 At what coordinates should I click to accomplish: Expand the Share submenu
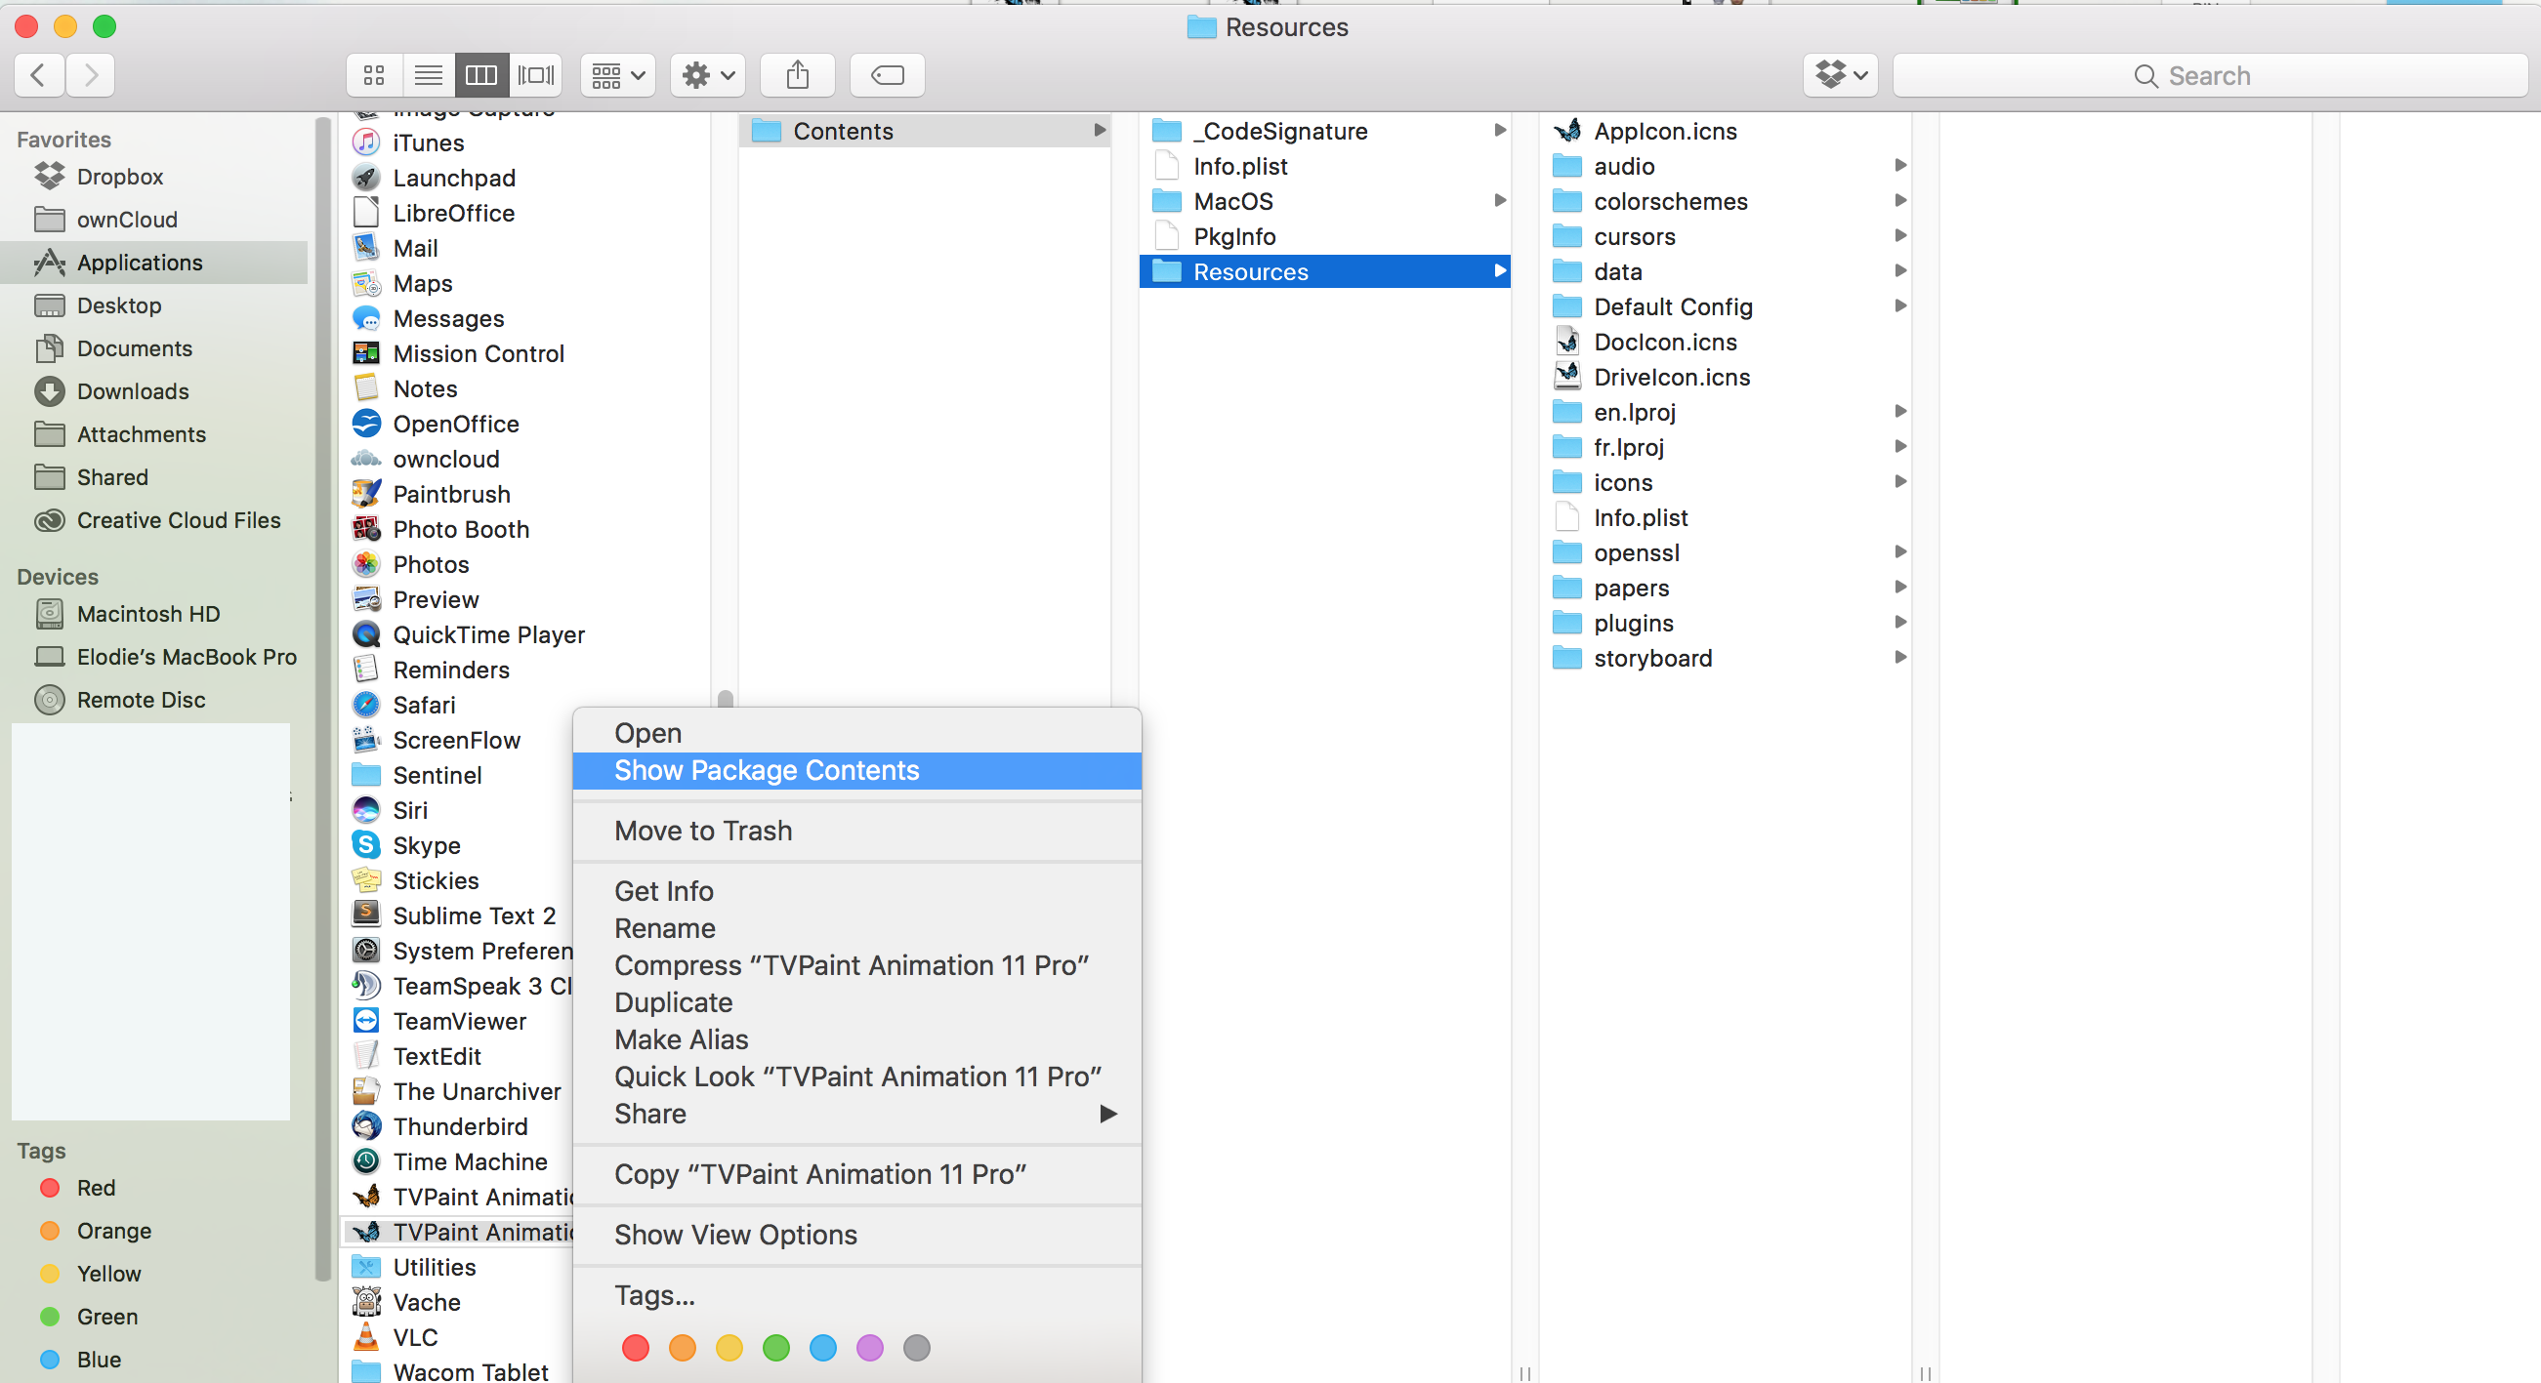click(x=857, y=1114)
